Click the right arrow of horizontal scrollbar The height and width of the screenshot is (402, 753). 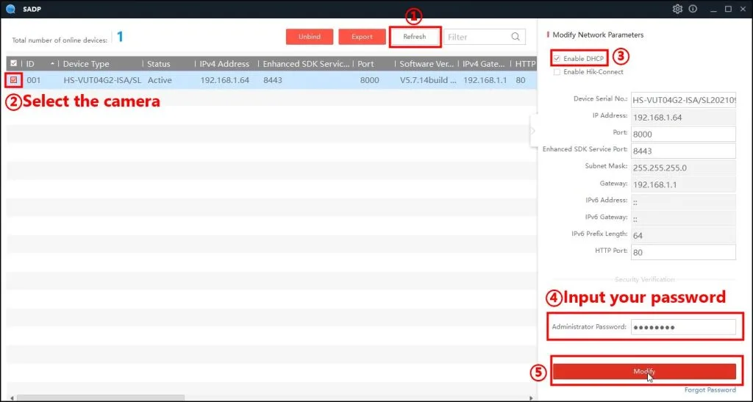tap(531, 398)
